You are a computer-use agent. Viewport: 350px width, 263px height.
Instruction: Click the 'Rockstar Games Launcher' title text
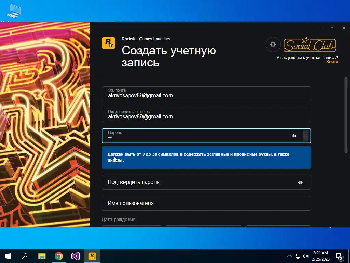point(146,39)
